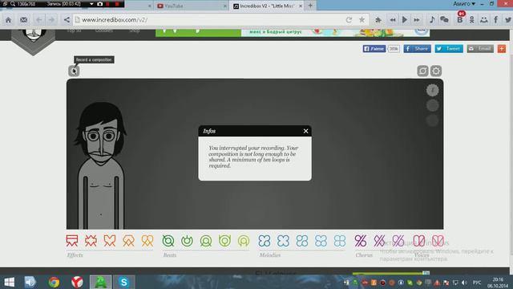Open the music note icon in toolbar
The width and height of the screenshot is (513, 289).
(432, 19)
